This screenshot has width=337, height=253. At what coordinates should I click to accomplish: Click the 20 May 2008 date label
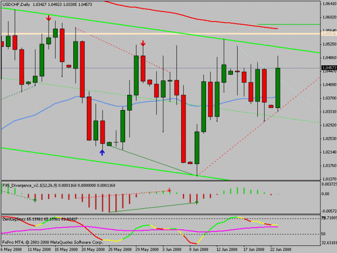coord(93,249)
